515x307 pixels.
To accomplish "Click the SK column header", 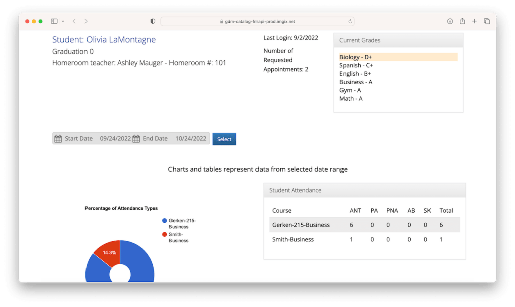I will (x=427, y=210).
